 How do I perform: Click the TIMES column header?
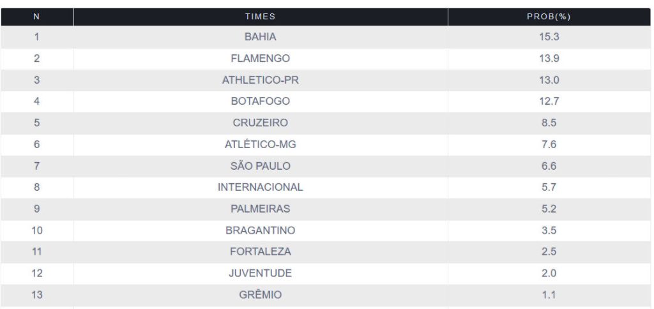(x=260, y=17)
